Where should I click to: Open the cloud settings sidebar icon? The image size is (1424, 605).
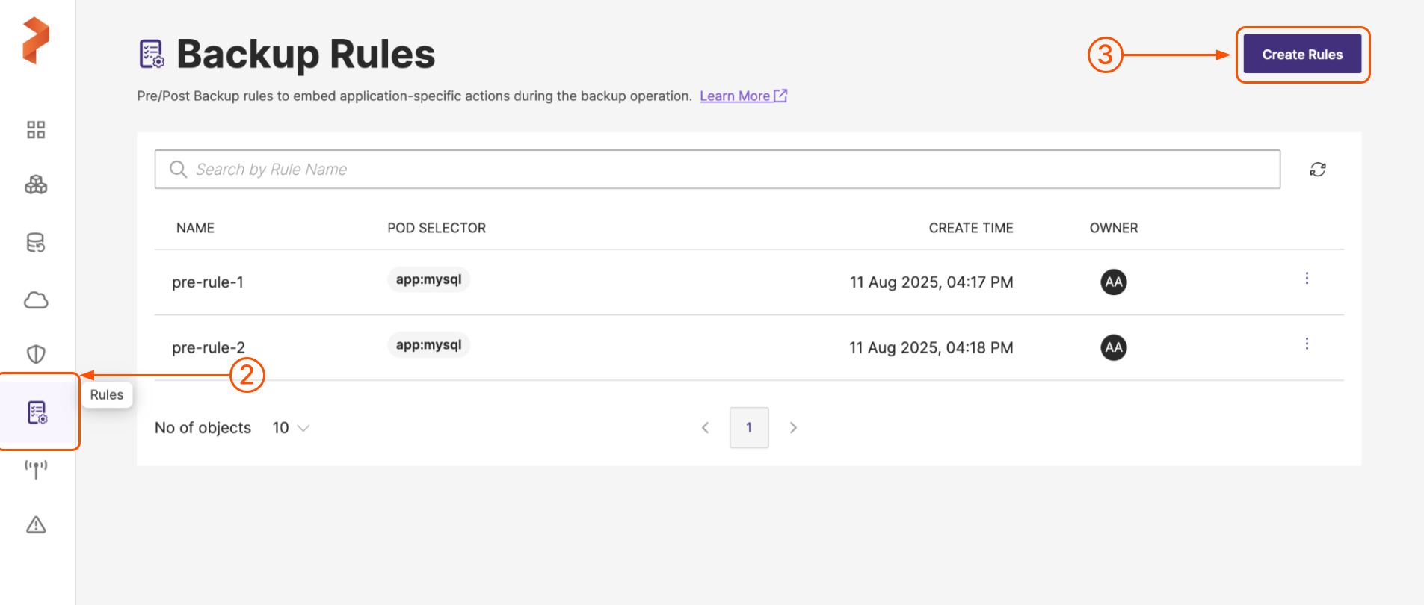36,300
